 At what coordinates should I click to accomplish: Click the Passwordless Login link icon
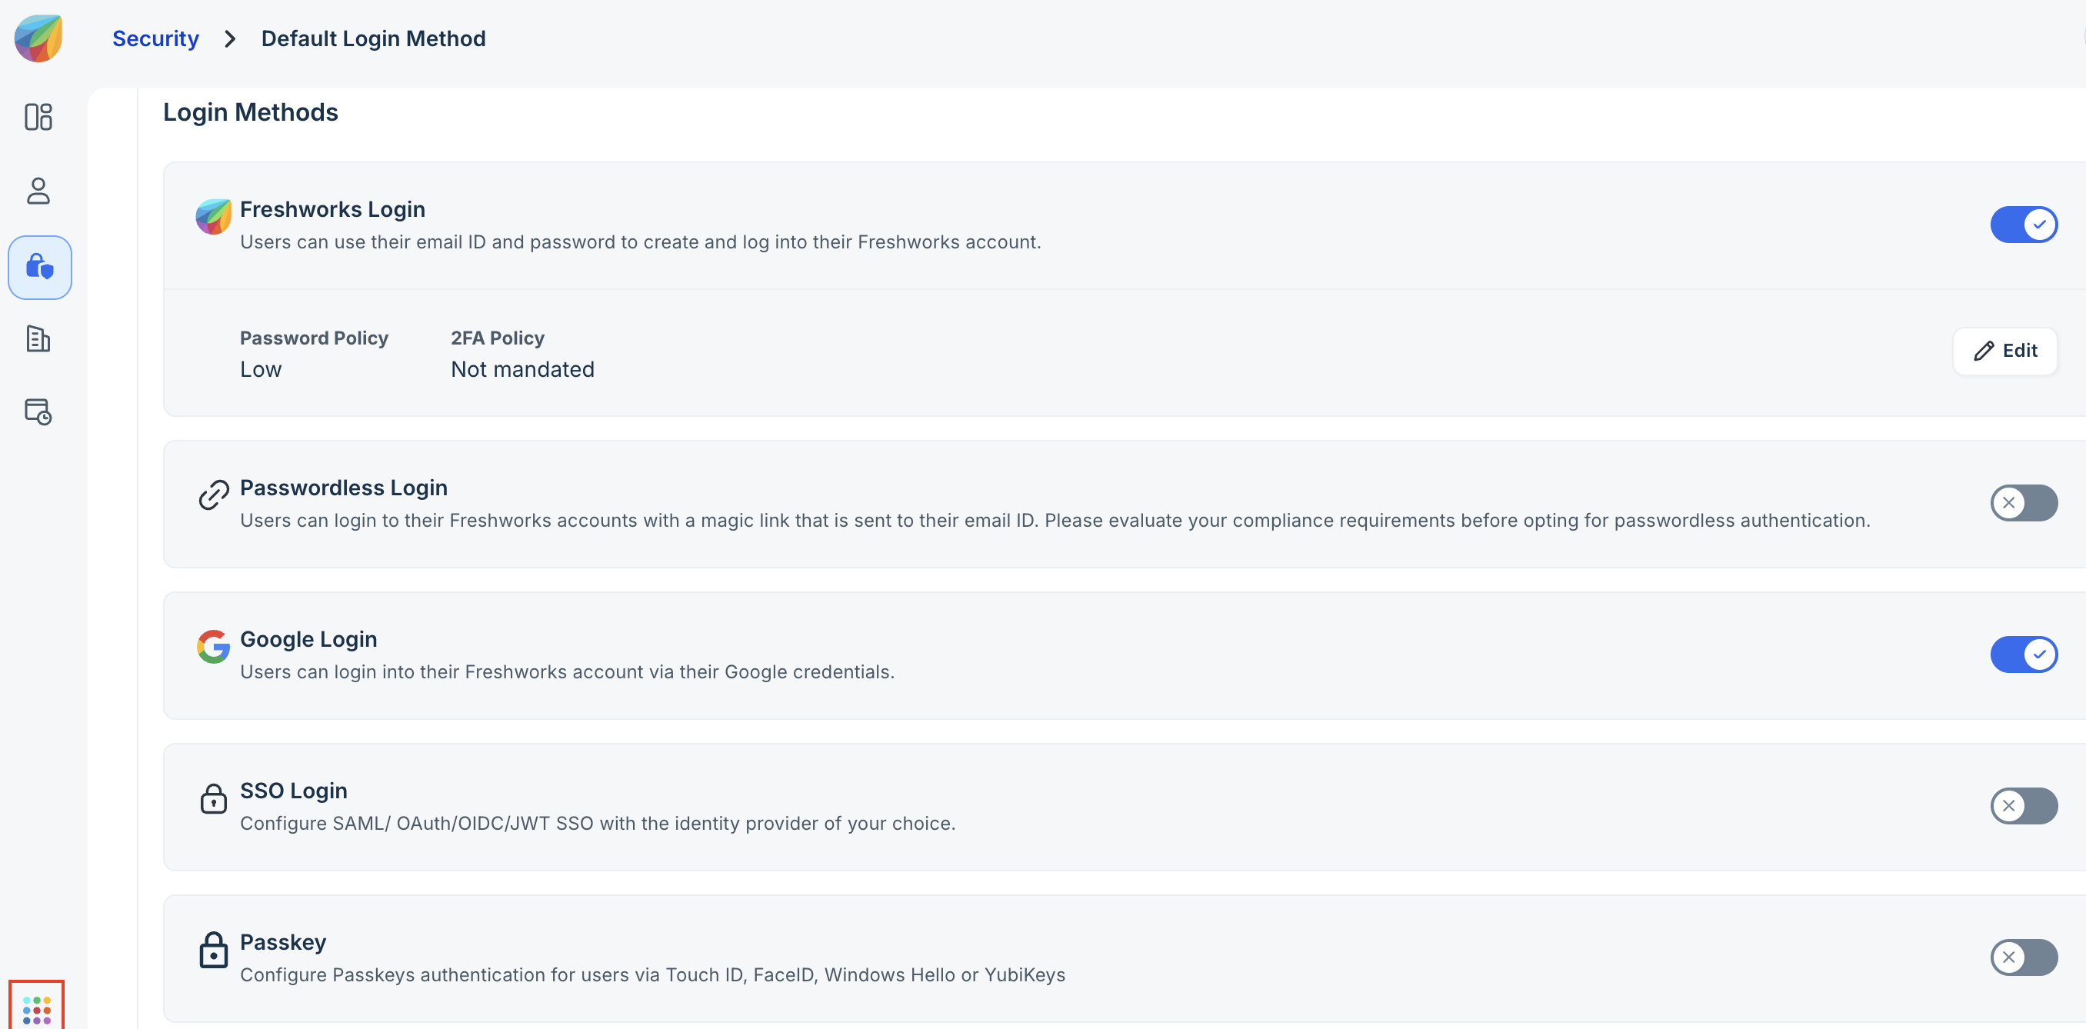point(214,495)
